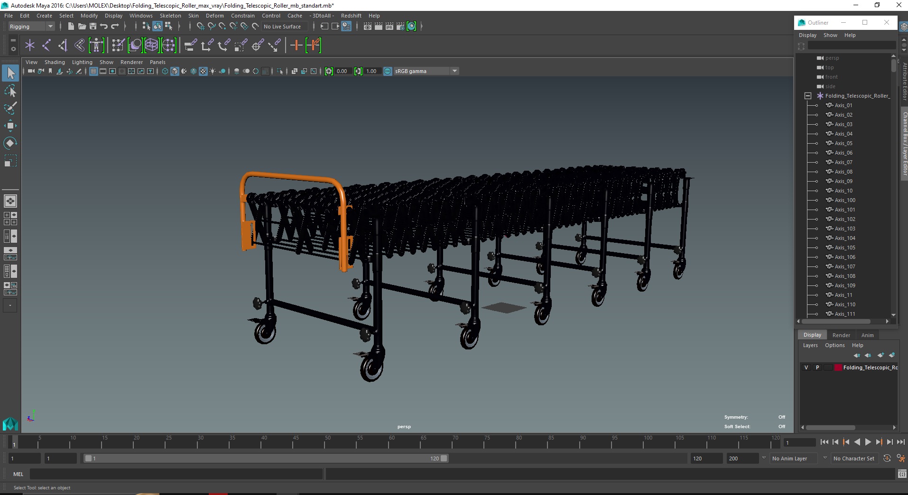Open the Redshift menu

point(351,16)
